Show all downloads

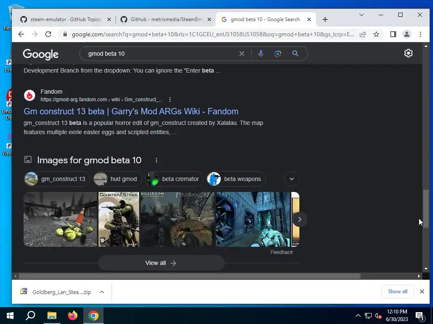(x=397, y=292)
